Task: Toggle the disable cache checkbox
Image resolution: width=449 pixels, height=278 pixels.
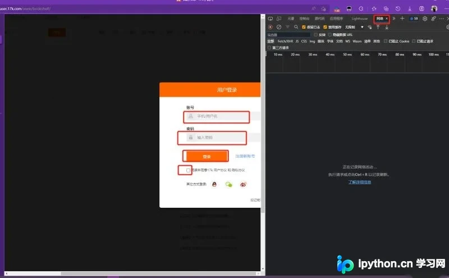Action: pyautogui.click(x=325, y=27)
